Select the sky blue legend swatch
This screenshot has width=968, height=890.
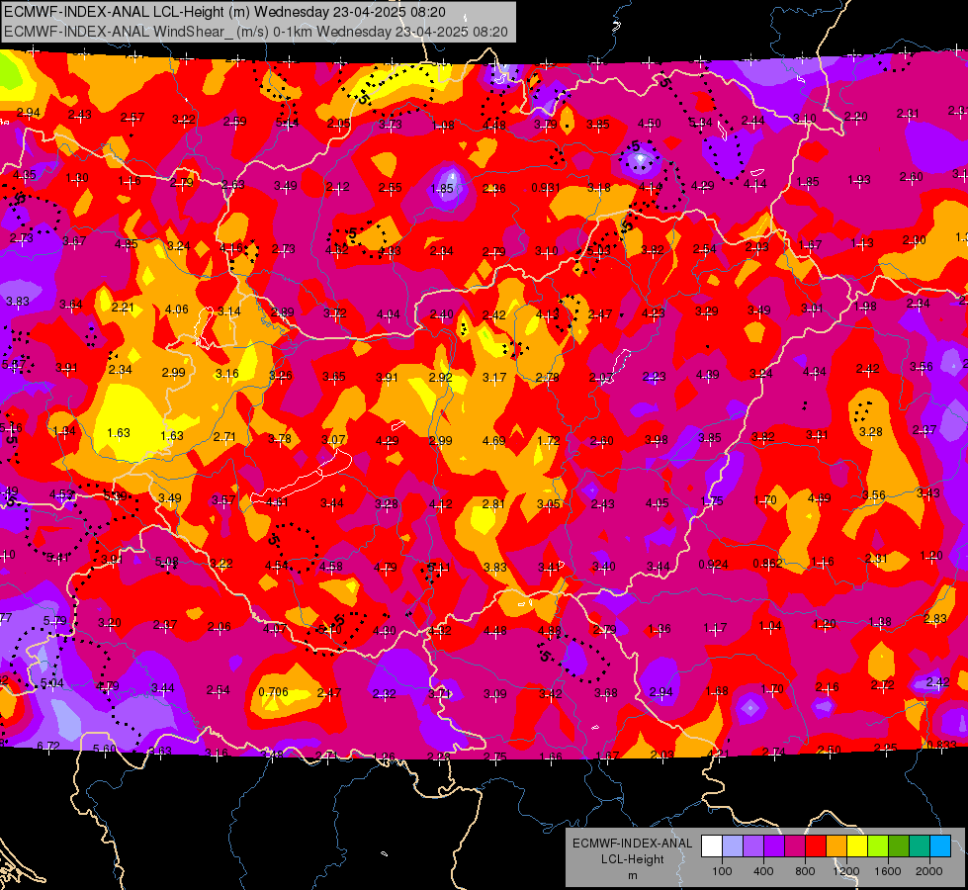pos(940,846)
